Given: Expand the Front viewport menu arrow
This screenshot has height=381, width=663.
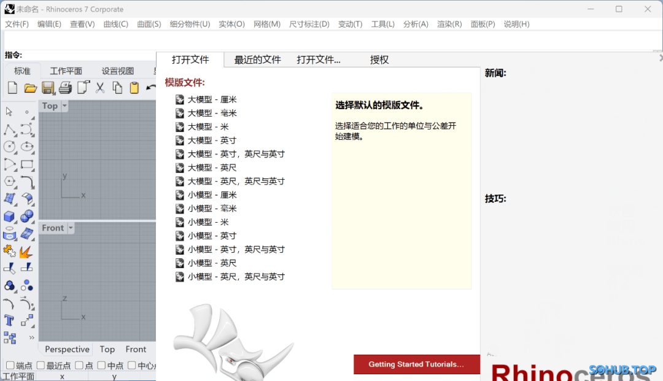Looking at the screenshot, I should coord(71,228).
